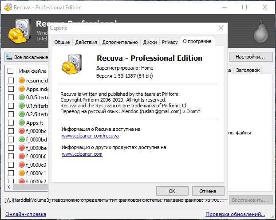The image size is (276, 220).
Task: Click the Имя файла column header
Action: (x=32, y=71)
